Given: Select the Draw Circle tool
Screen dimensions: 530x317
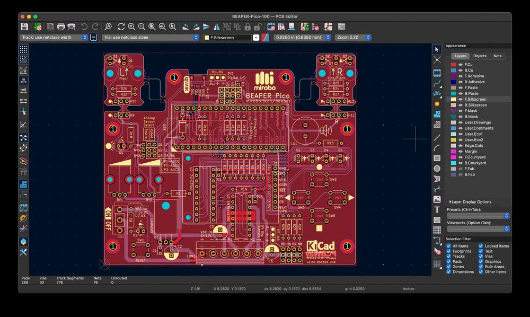Looking at the screenshot, I should 437,168.
